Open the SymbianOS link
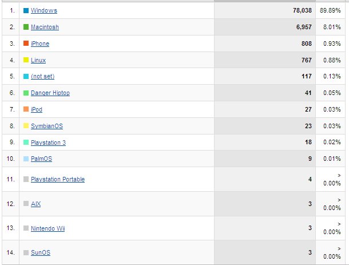This screenshot has width=349, height=265. [47, 126]
